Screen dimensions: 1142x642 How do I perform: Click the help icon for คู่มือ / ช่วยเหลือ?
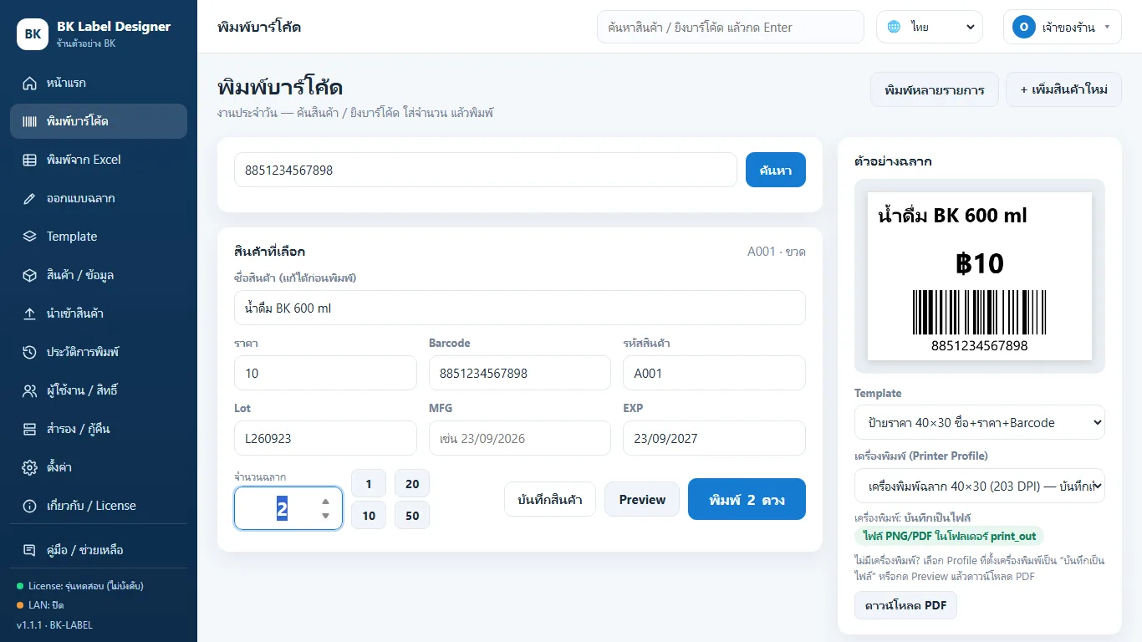[30, 550]
